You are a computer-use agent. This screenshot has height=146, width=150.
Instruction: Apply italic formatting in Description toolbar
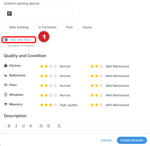click(16, 126)
